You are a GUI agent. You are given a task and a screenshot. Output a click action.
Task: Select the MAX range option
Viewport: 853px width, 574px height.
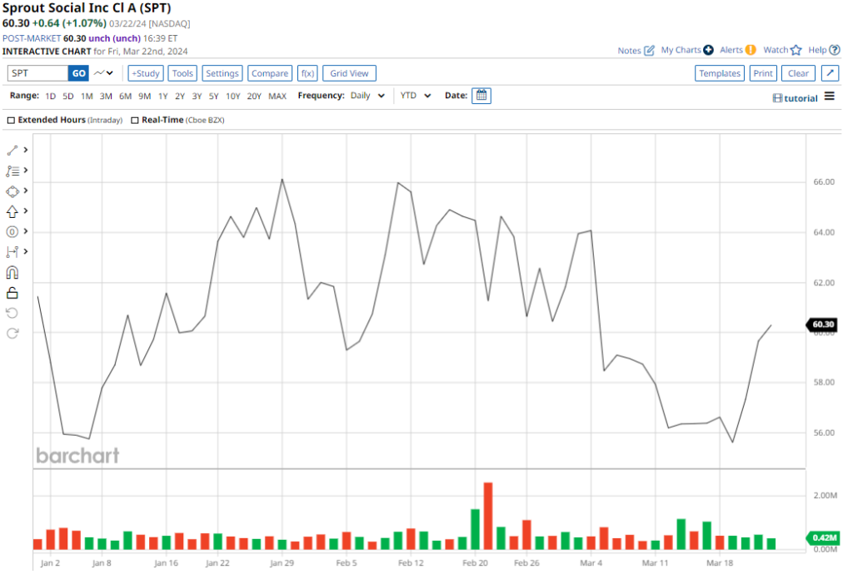(x=277, y=96)
